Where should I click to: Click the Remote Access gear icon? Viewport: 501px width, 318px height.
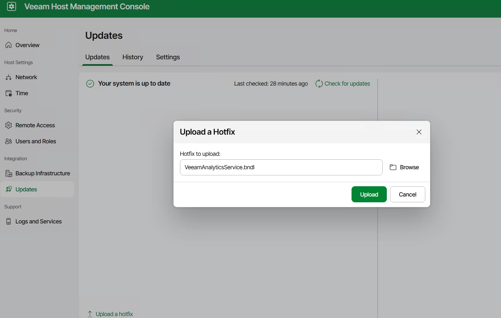[x=9, y=125]
